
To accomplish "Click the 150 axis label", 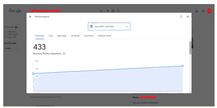I will click(37, 76).
